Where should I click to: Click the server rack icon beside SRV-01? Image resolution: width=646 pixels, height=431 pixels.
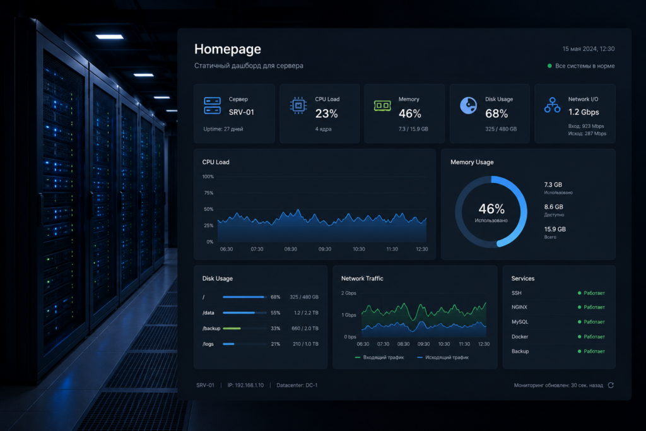pyautogui.click(x=212, y=105)
